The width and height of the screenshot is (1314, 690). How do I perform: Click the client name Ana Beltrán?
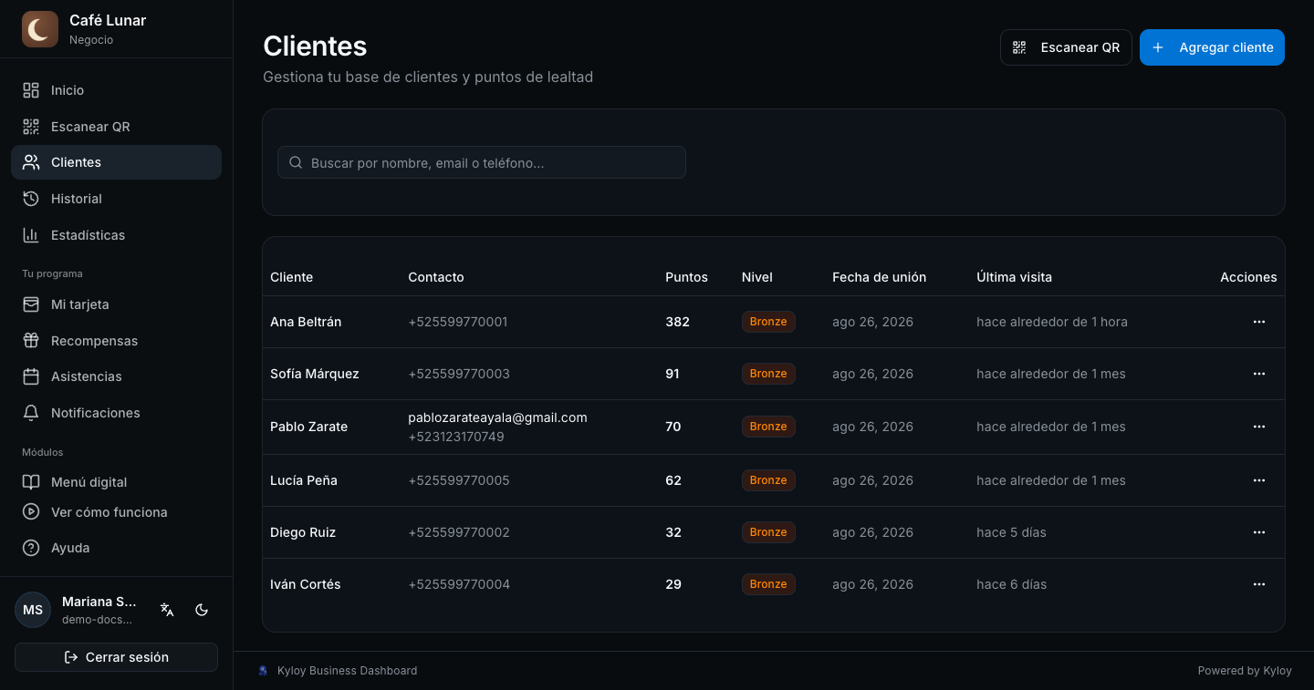point(306,322)
